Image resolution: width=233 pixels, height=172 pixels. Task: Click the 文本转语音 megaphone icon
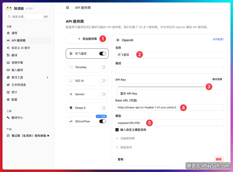tap(8, 85)
